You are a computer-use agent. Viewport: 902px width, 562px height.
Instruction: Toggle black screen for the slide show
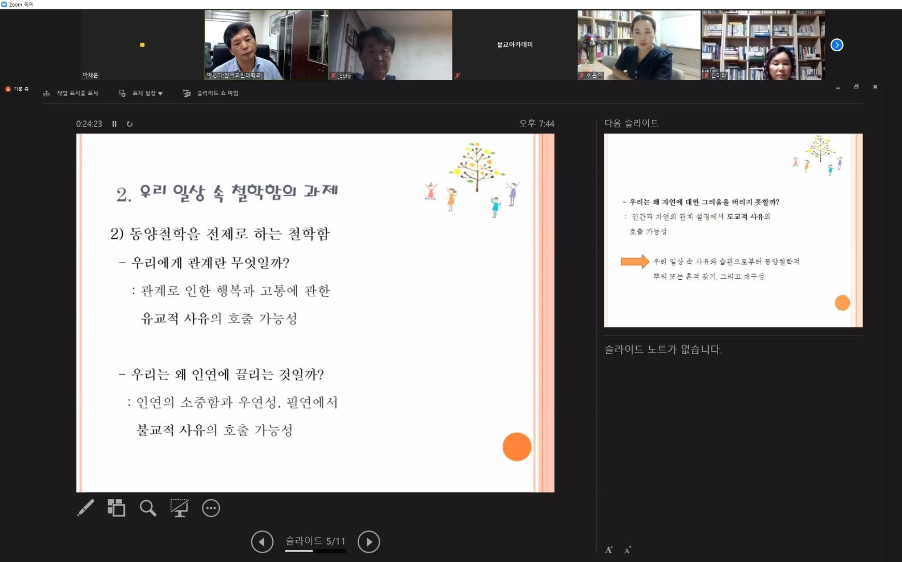(x=179, y=508)
